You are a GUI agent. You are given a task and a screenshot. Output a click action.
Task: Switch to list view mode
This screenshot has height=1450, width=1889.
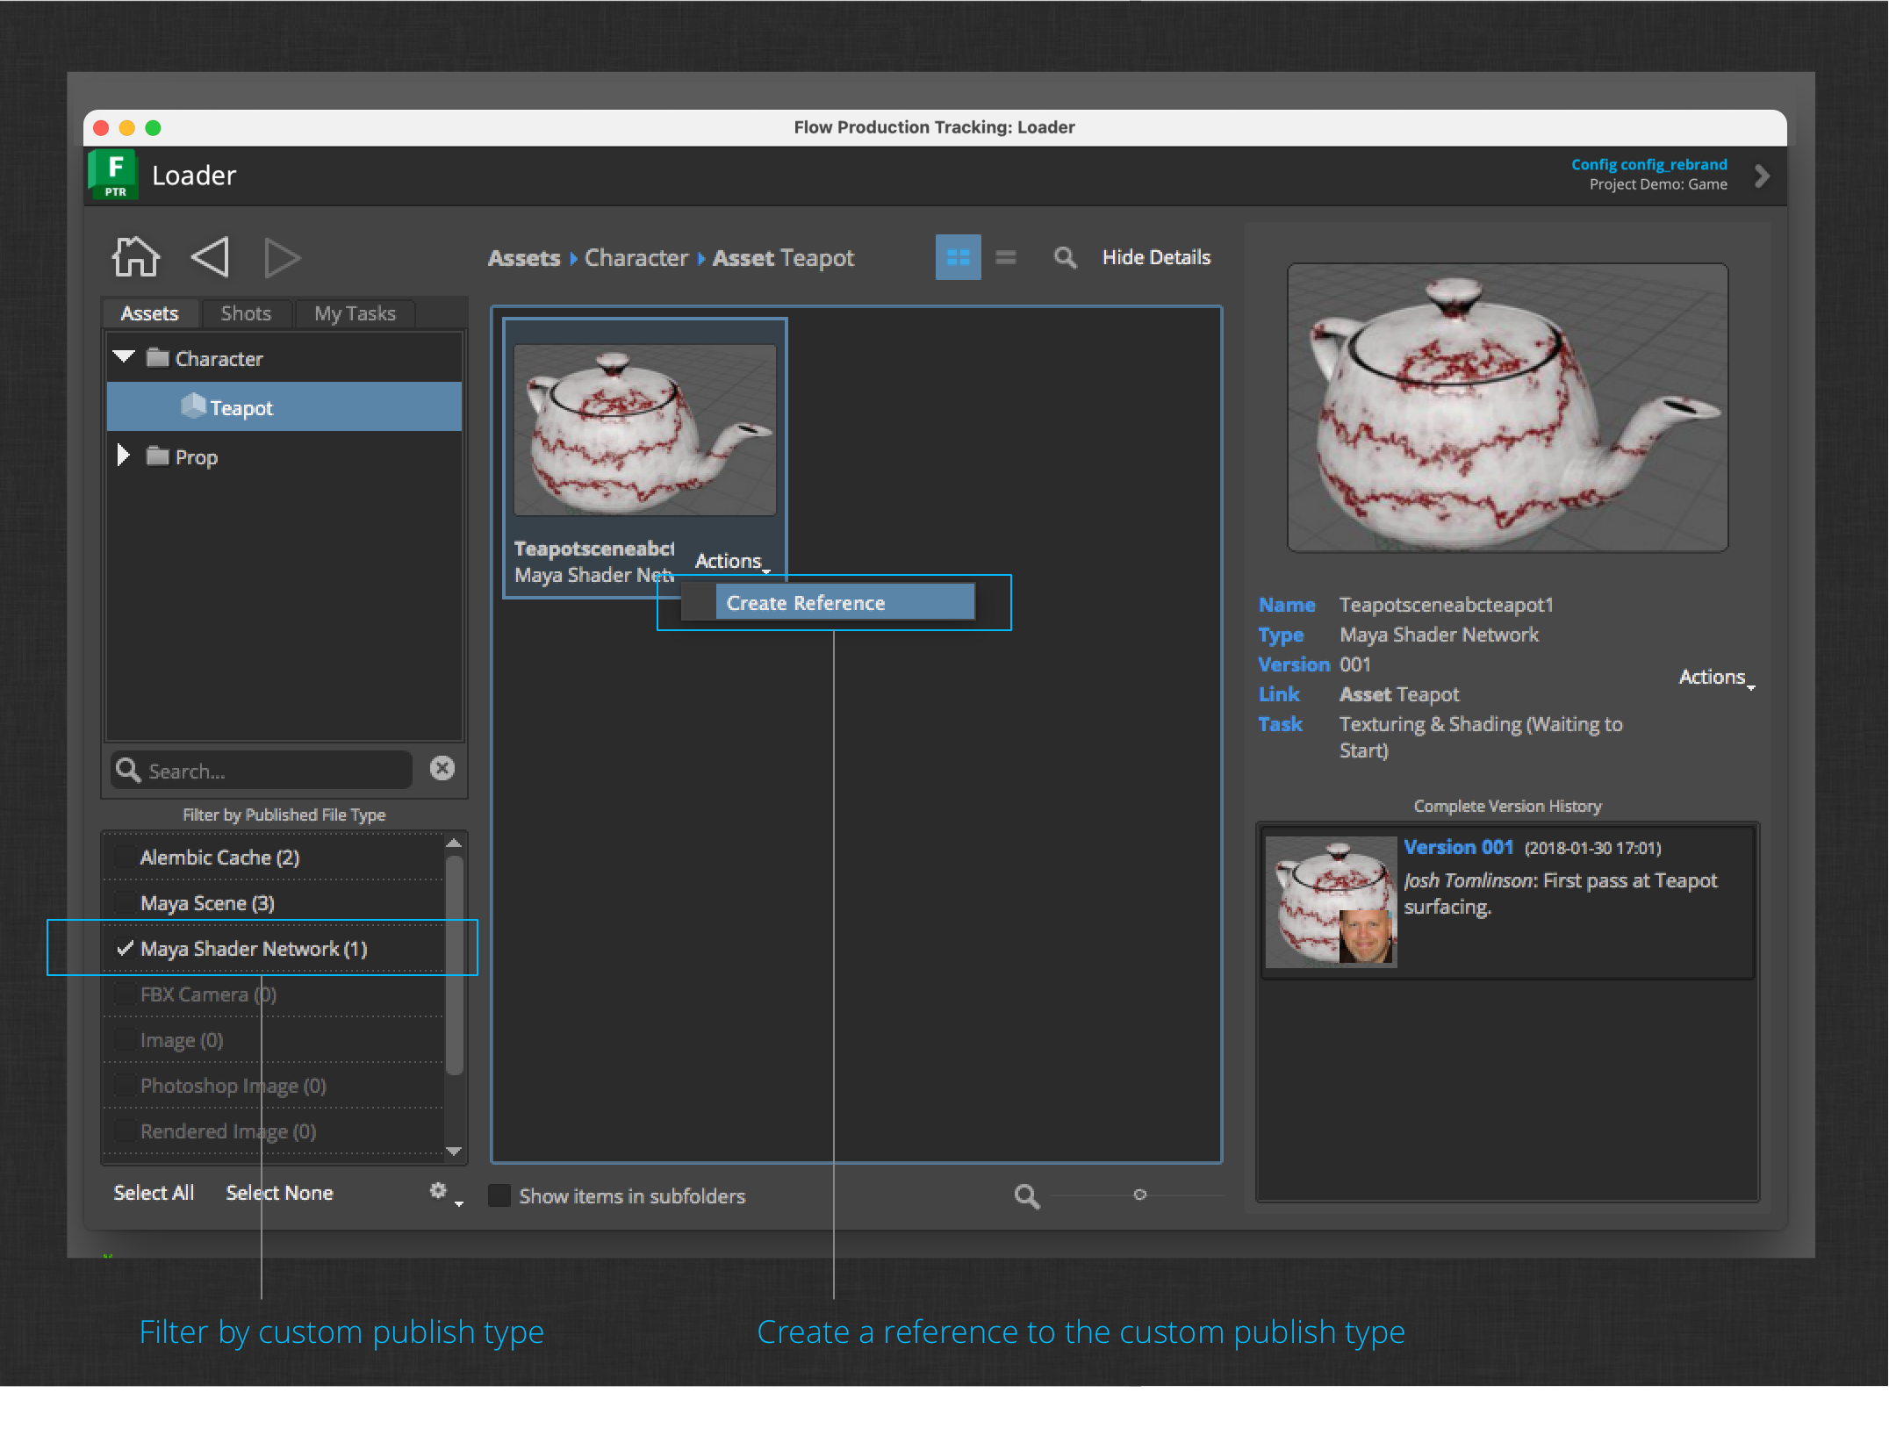[1006, 258]
